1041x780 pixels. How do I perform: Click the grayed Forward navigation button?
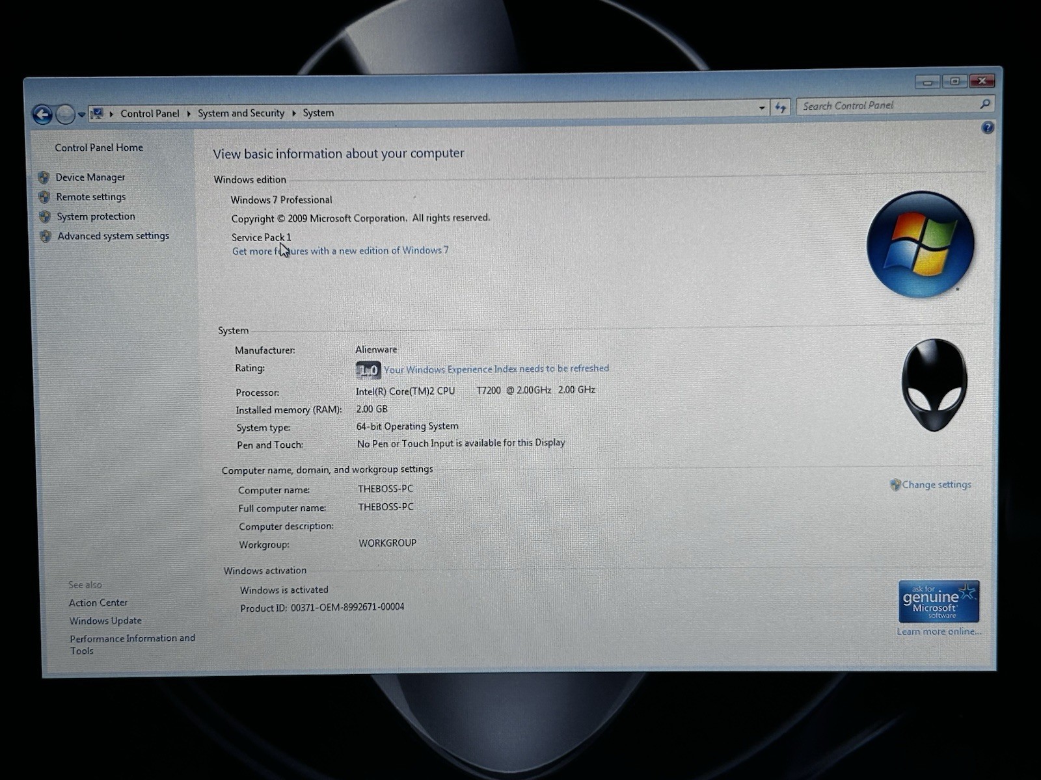[x=65, y=114]
